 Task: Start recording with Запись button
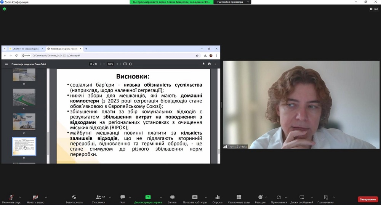(173, 197)
